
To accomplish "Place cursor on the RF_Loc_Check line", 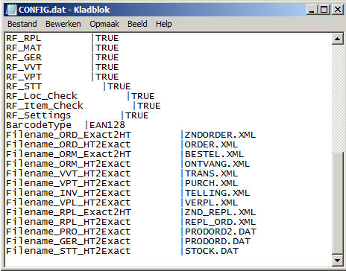I will pos(80,96).
